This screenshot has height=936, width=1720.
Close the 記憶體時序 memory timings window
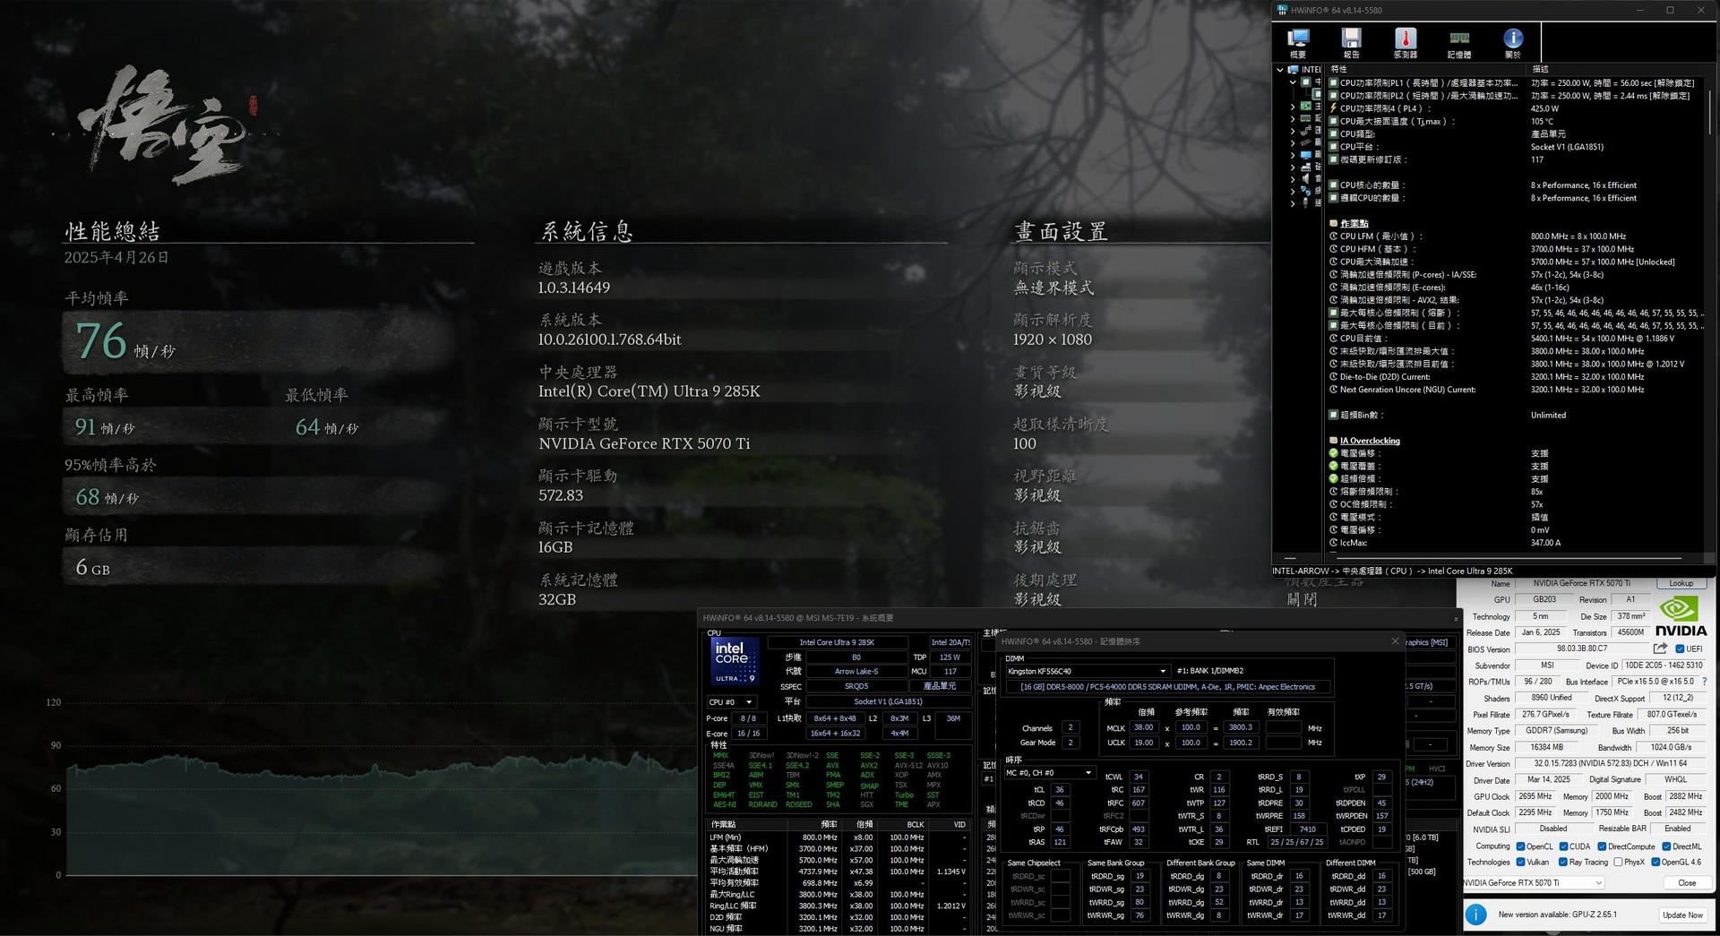coord(1395,641)
